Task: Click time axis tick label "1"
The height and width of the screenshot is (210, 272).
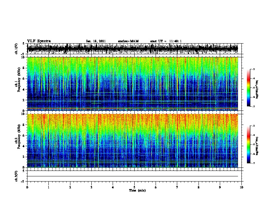Action: point(48,187)
